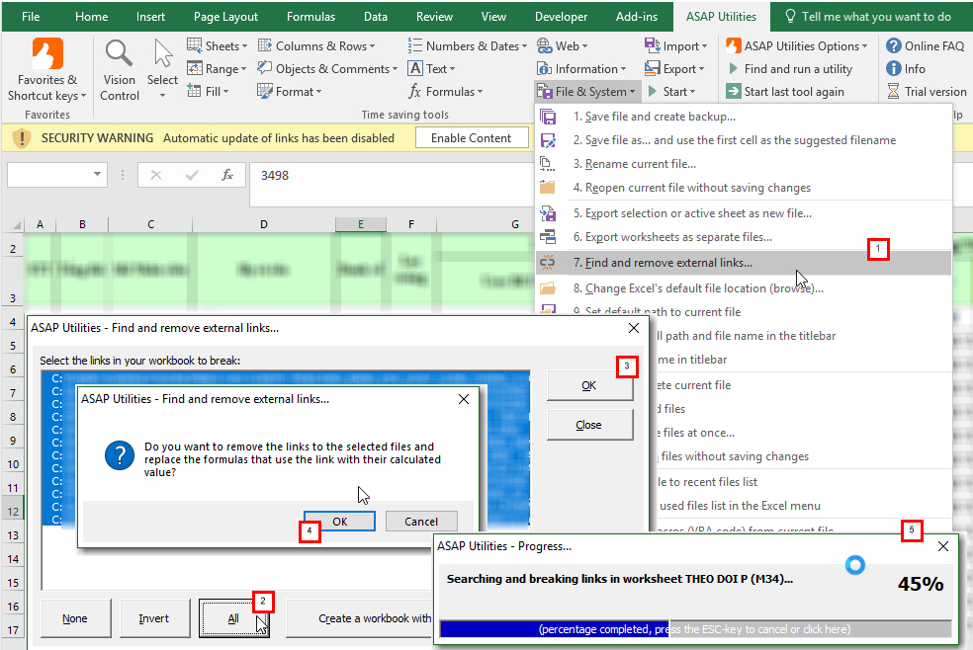973x650 pixels.
Task: Click the Invert selection button
Action: click(154, 618)
